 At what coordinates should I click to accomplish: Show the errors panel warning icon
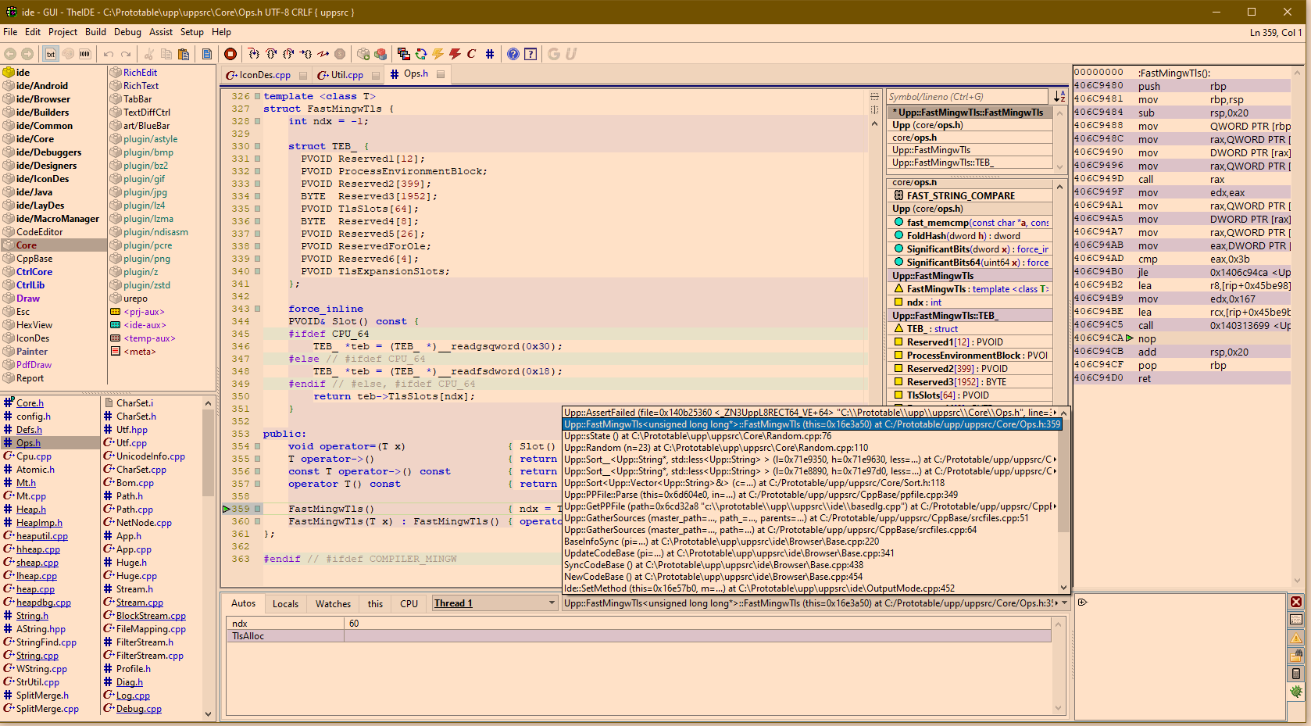pos(1296,638)
